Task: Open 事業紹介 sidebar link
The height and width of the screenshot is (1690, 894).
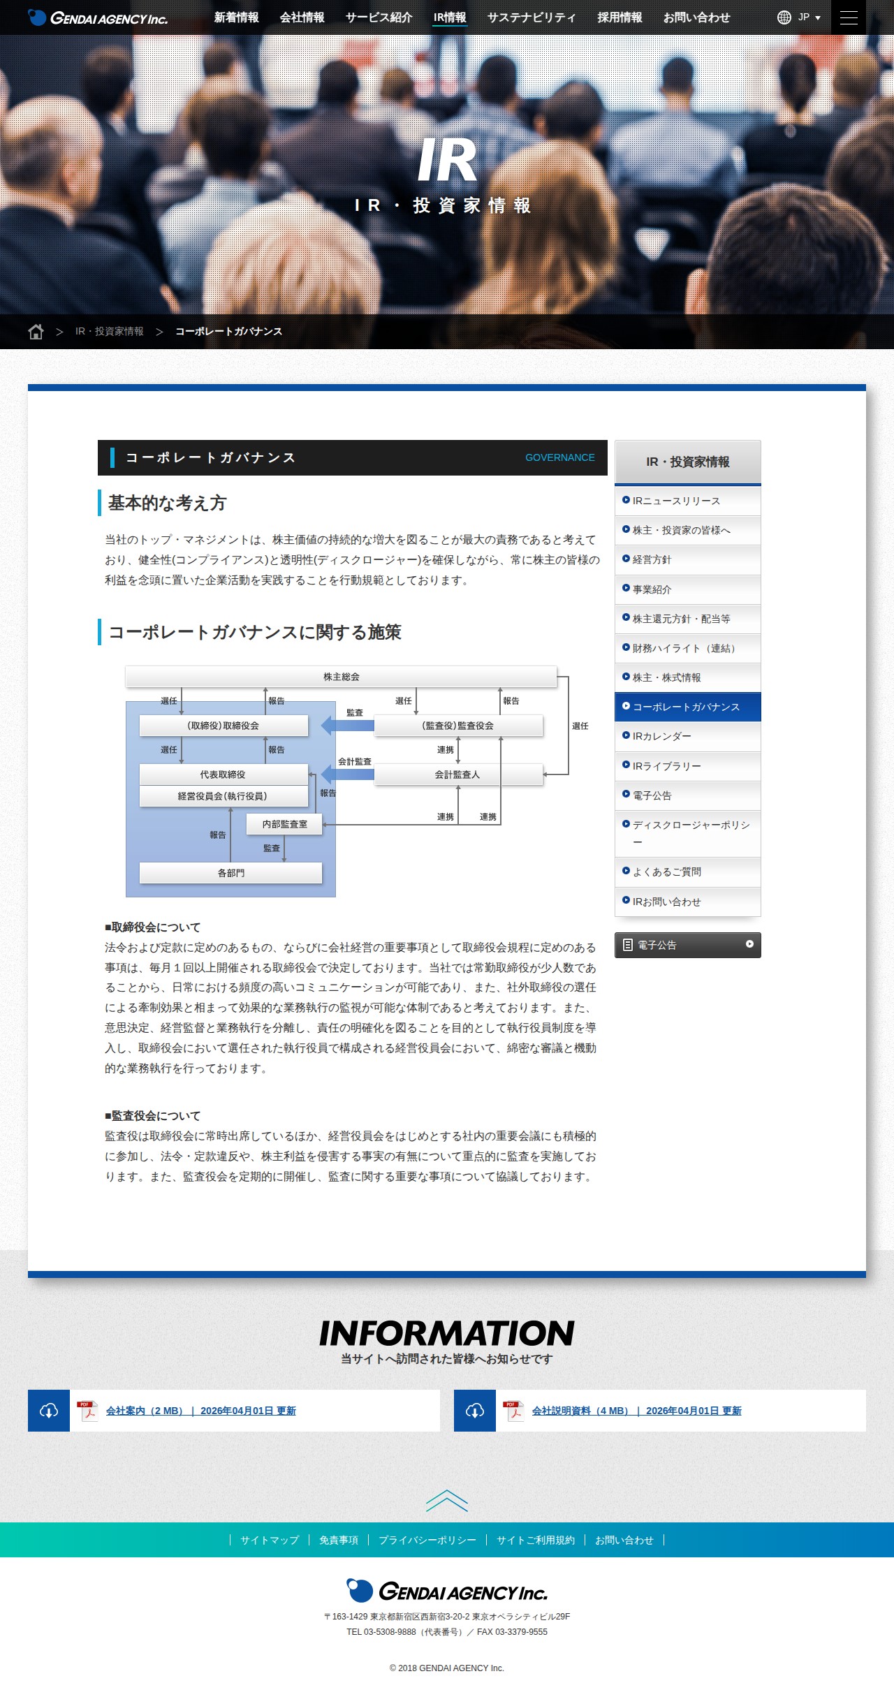Action: [688, 589]
